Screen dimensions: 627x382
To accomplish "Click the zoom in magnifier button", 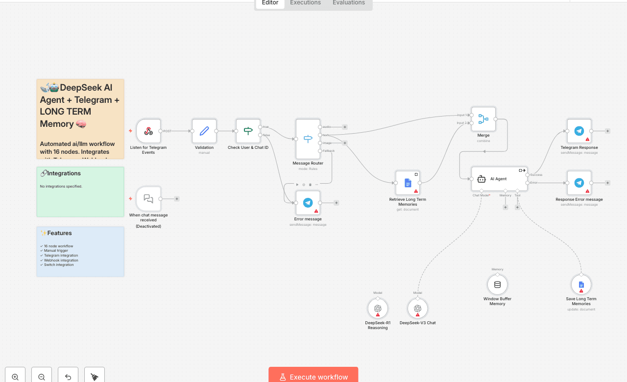I will coord(15,377).
